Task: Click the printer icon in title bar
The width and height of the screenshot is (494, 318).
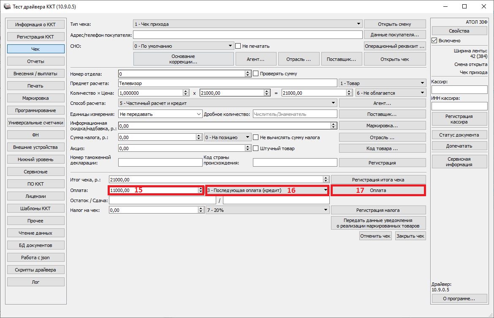Action: [6, 7]
